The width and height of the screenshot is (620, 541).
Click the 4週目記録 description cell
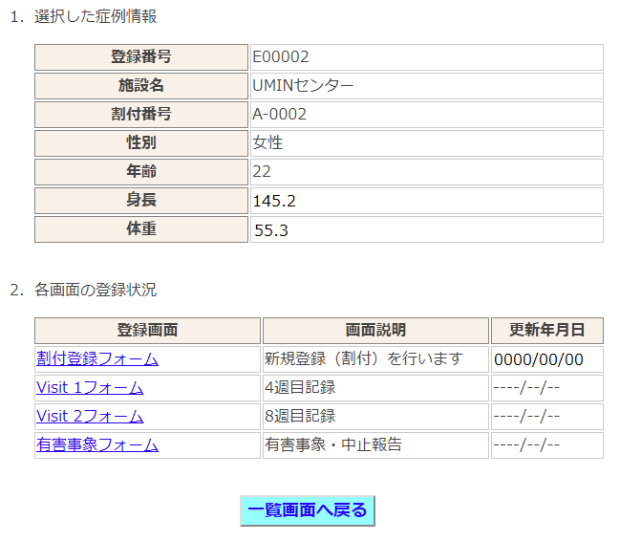tap(300, 388)
